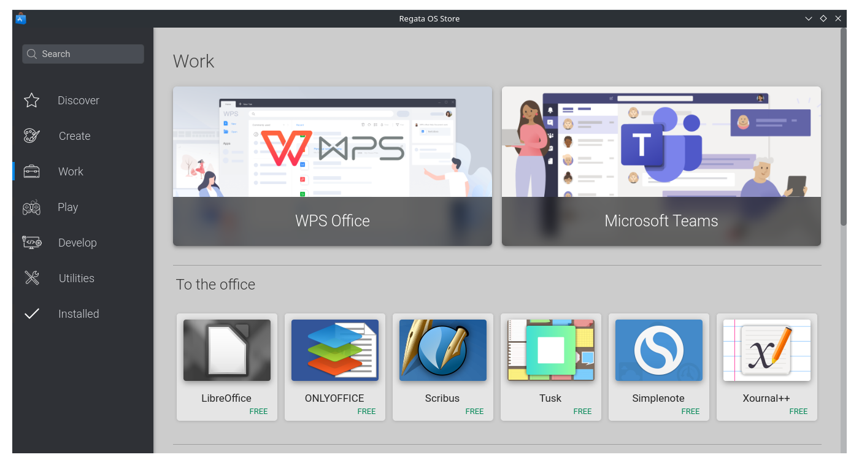Click the Play gamepad icon
This screenshot has width=859, height=468.
[32, 207]
